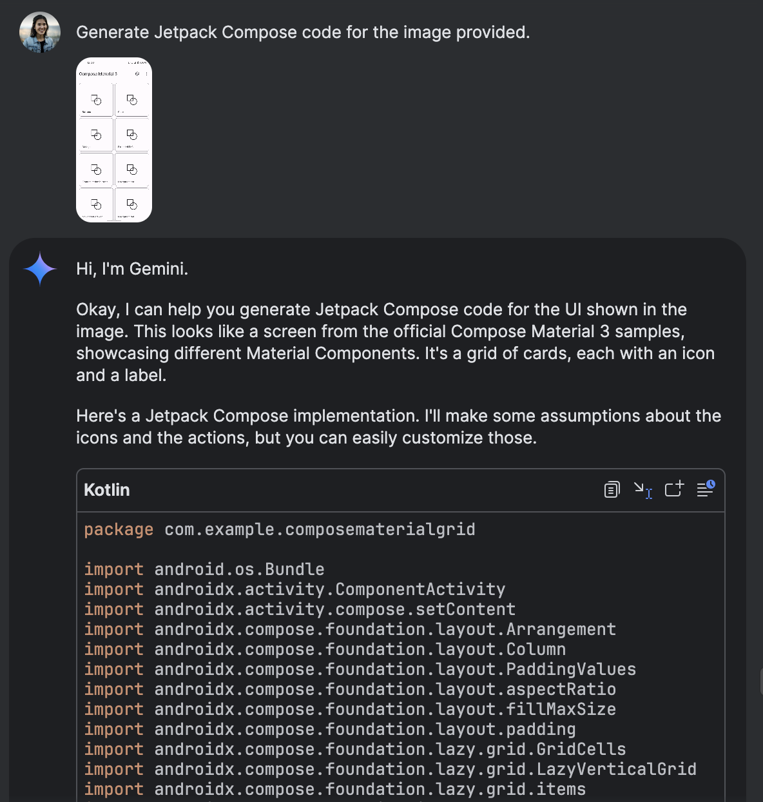Click the copy icon in the code toolbar
Viewport: 763px width, 802px height.
click(611, 489)
